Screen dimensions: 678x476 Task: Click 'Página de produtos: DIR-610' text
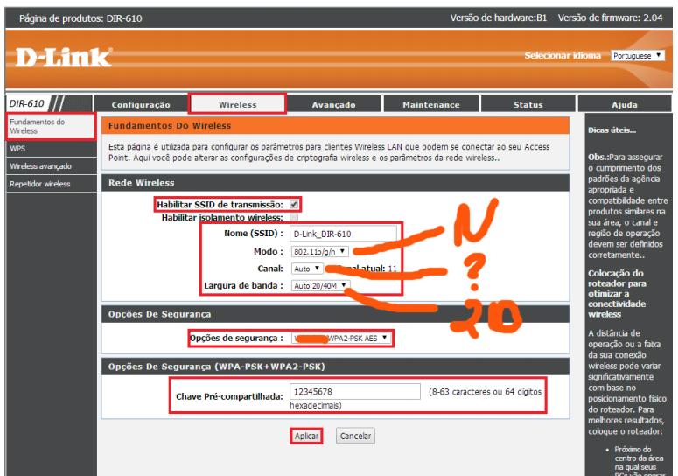pos(80,18)
